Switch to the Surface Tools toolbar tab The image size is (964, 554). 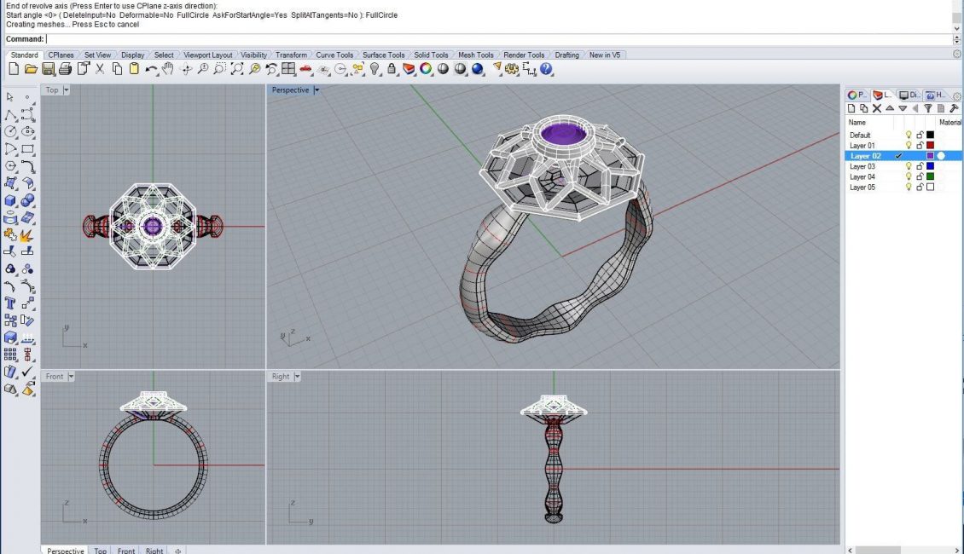tap(383, 55)
